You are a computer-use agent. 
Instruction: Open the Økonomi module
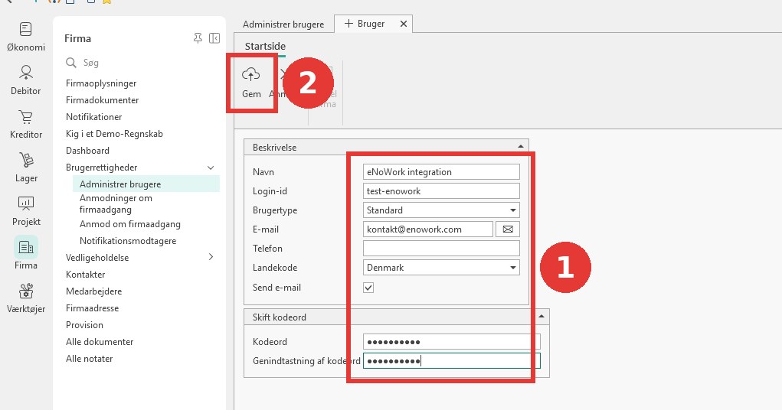click(26, 37)
